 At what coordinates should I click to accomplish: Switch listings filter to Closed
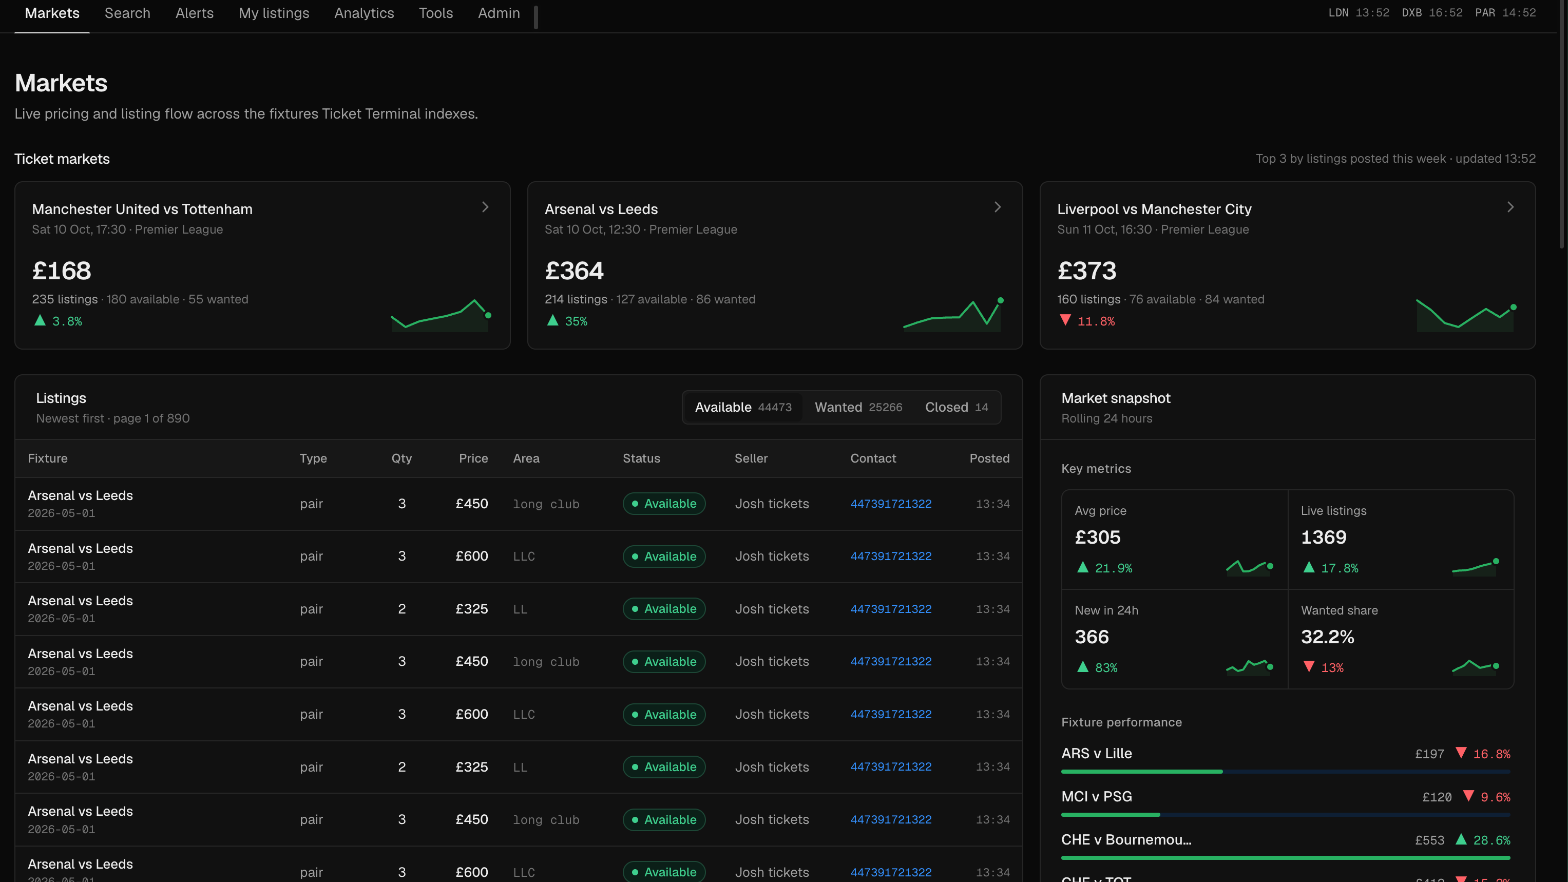[957, 407]
